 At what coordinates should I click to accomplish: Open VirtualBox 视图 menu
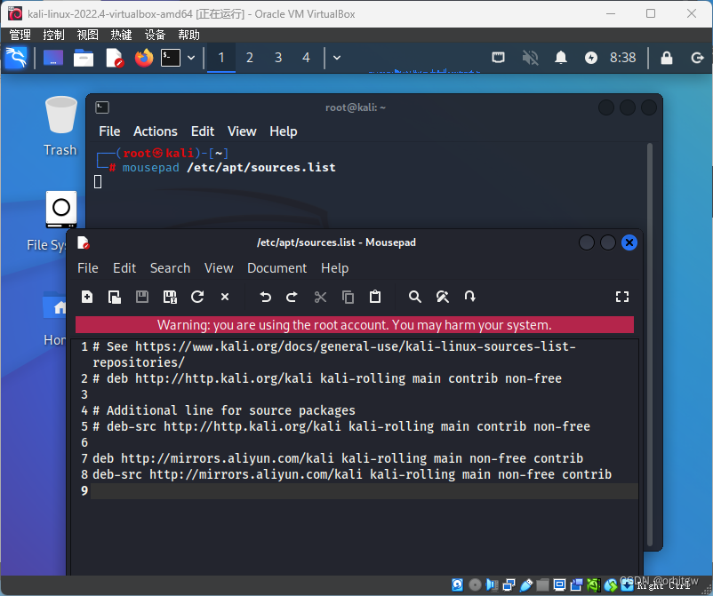tap(87, 35)
